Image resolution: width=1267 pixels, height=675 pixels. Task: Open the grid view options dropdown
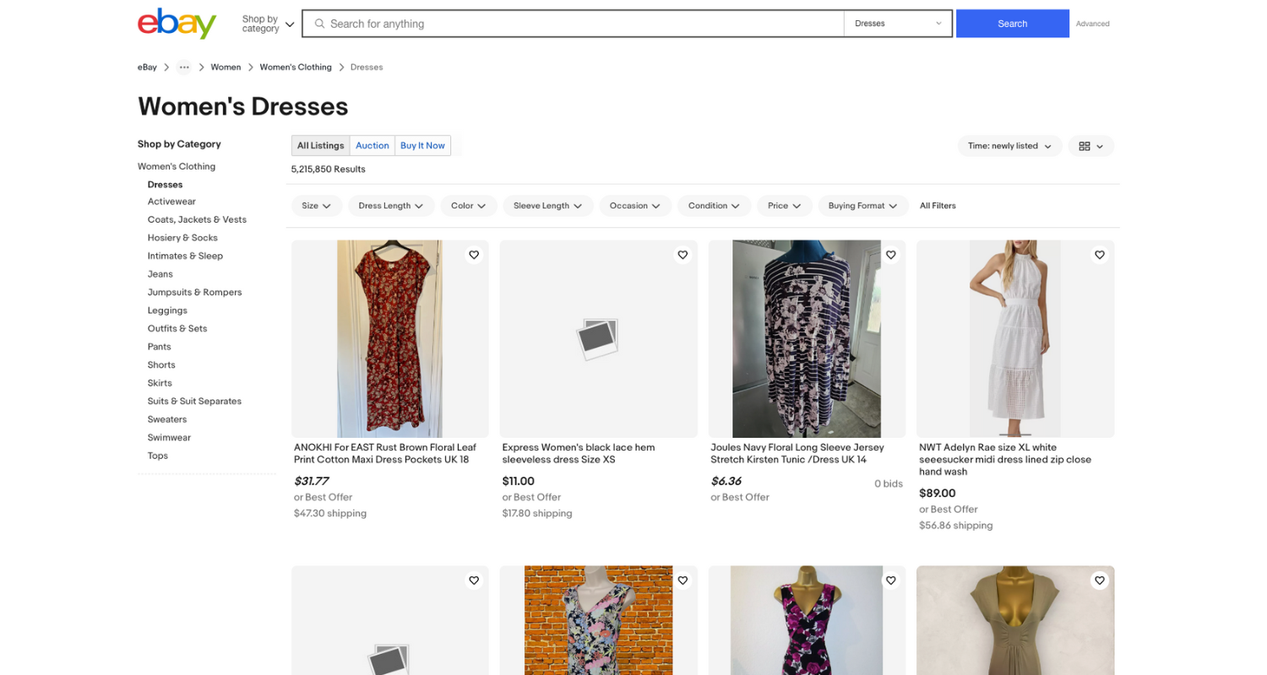point(1091,146)
